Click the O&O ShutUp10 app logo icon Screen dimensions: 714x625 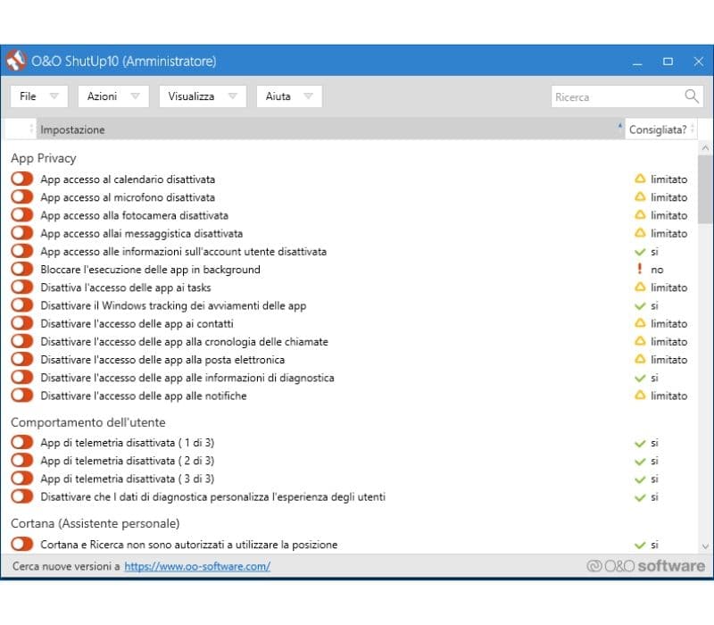click(16, 61)
